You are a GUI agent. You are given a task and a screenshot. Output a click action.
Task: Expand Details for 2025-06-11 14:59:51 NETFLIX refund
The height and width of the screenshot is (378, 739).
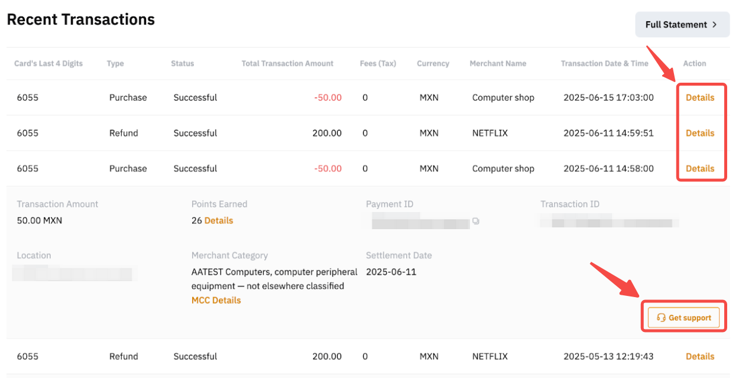[x=700, y=133]
